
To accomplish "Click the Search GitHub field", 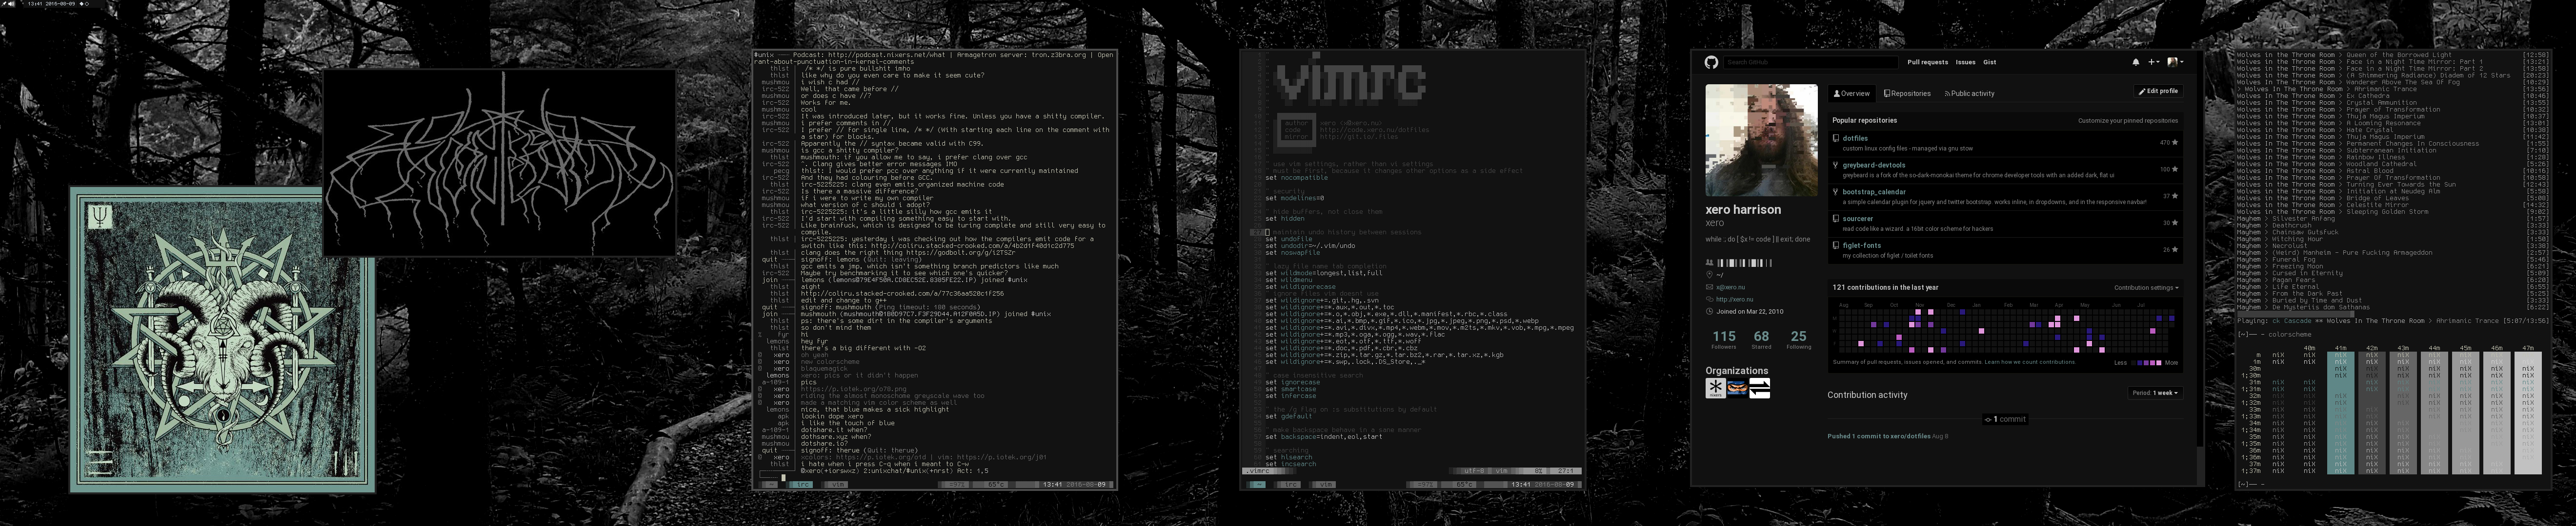I will (1810, 62).
